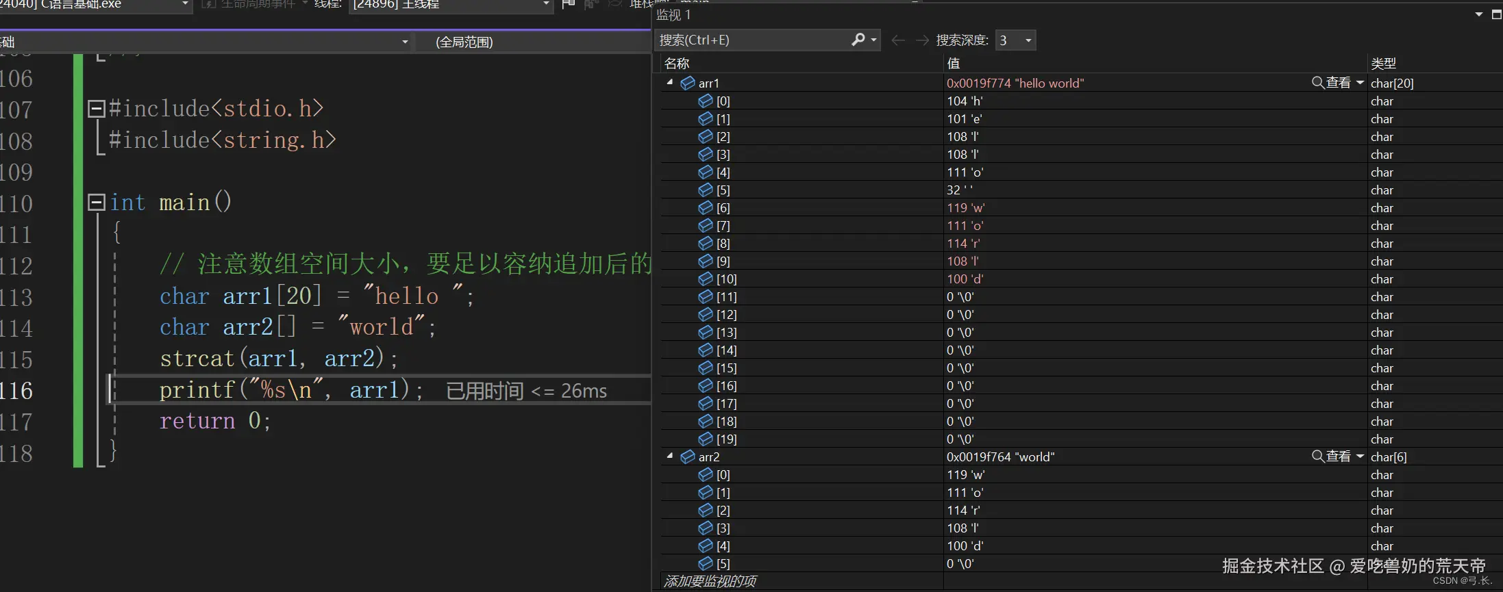Click the cube icon of arr1 [19]

(706, 439)
